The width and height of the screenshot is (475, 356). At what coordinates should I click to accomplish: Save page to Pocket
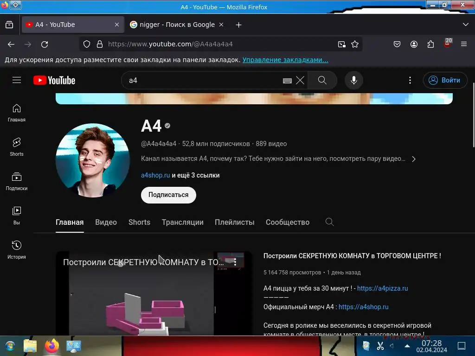[x=397, y=44]
